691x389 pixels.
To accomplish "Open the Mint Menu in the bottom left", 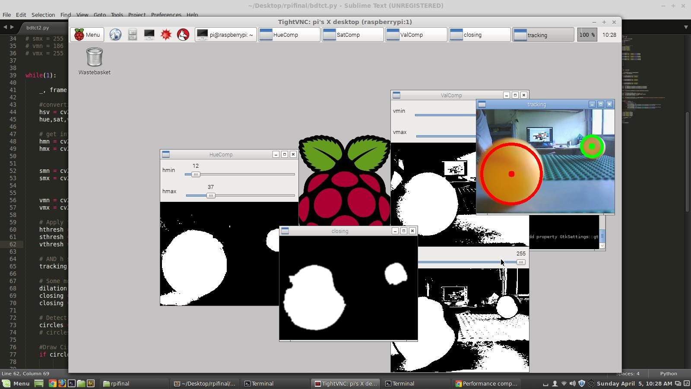I will coord(16,383).
